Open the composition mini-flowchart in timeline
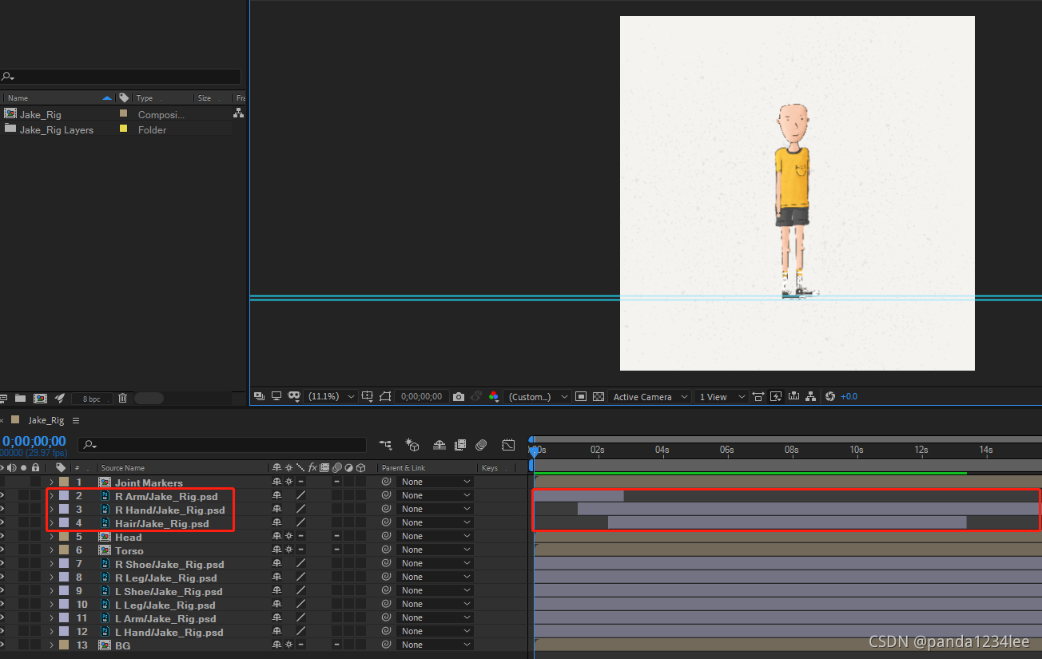 [x=386, y=445]
